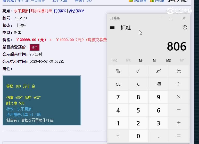Click the 初总伤806 highlight text
199x144 pixels.
tap(76, 11)
